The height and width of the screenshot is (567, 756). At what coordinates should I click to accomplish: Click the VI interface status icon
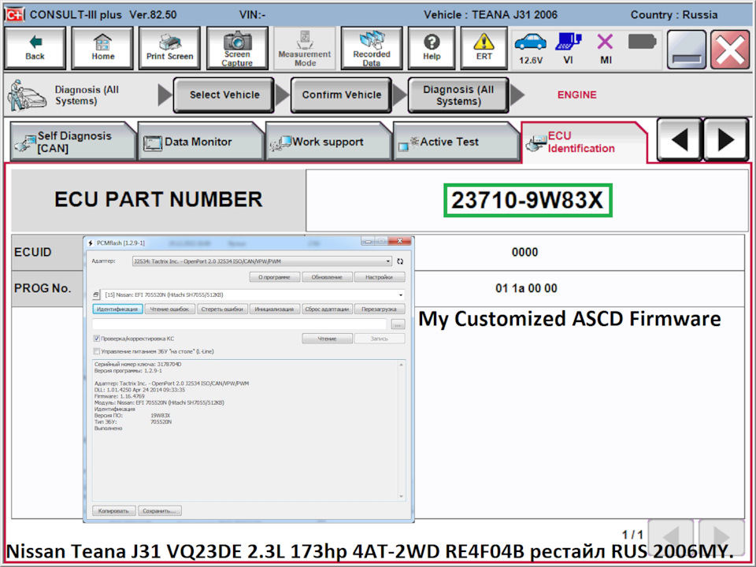569,48
